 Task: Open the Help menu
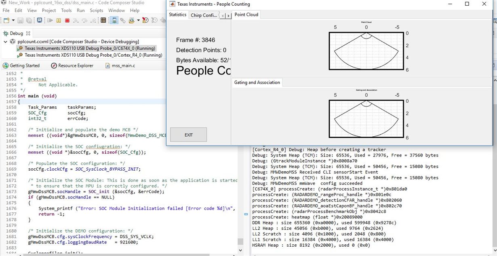(135, 10)
